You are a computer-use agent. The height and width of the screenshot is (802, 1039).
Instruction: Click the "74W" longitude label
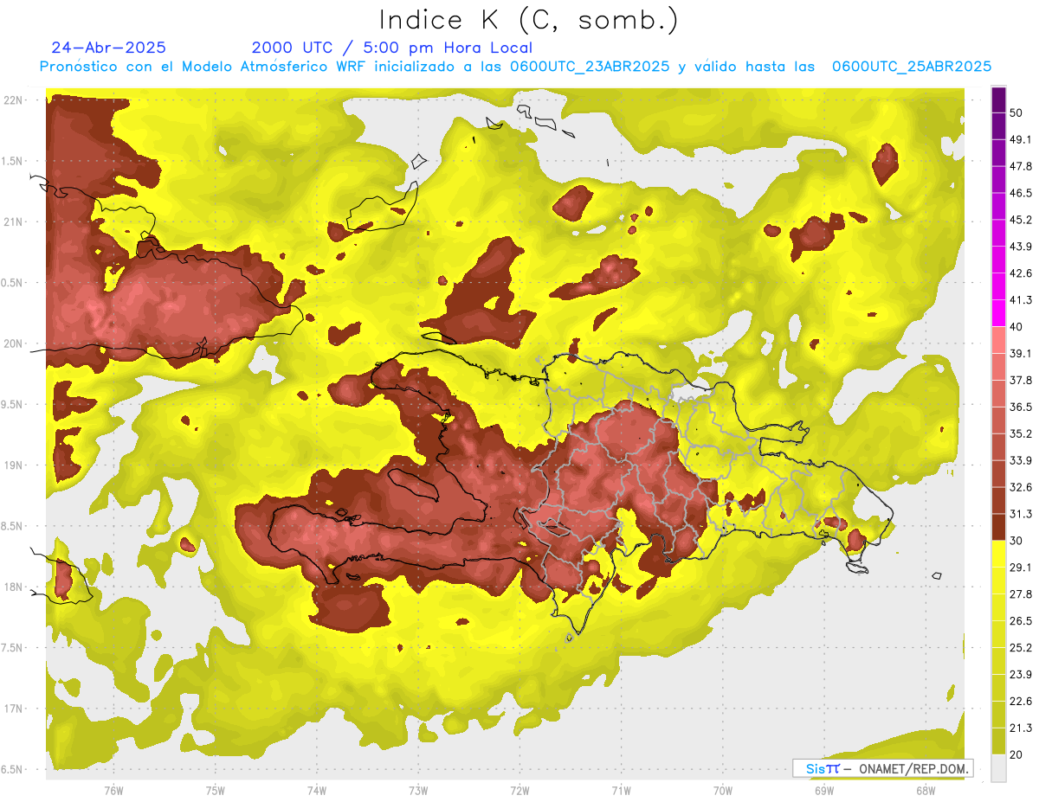coord(316,791)
